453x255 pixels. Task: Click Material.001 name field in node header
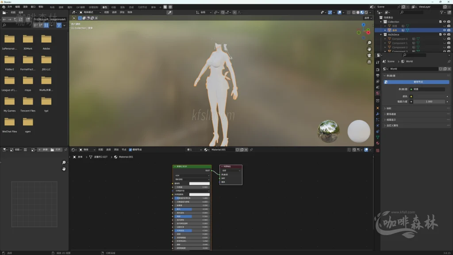223,150
